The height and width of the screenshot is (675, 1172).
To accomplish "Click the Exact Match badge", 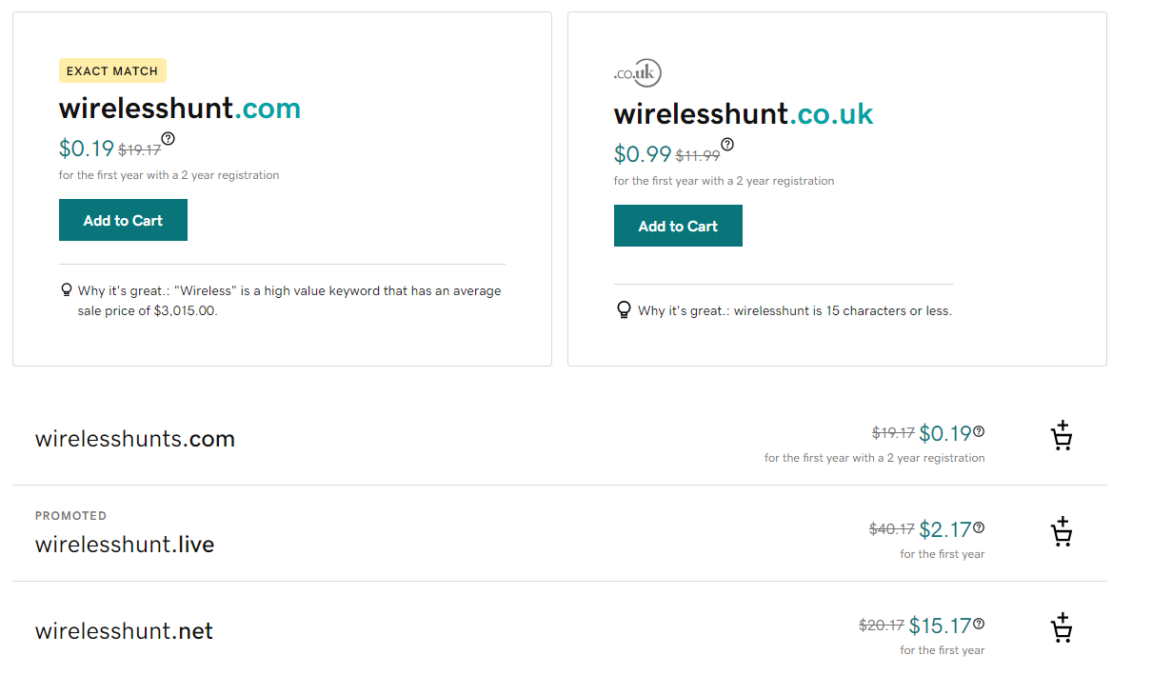I will pos(112,70).
